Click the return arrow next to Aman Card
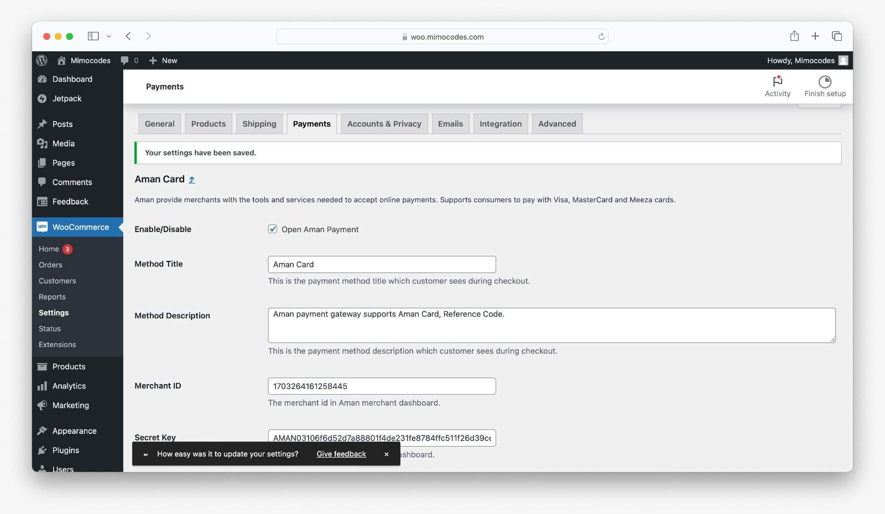885x514 pixels. 192,180
